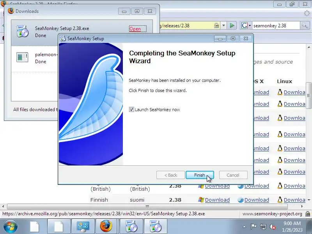
Task: Restore down the Firefox browser window
Action: [292, 4]
